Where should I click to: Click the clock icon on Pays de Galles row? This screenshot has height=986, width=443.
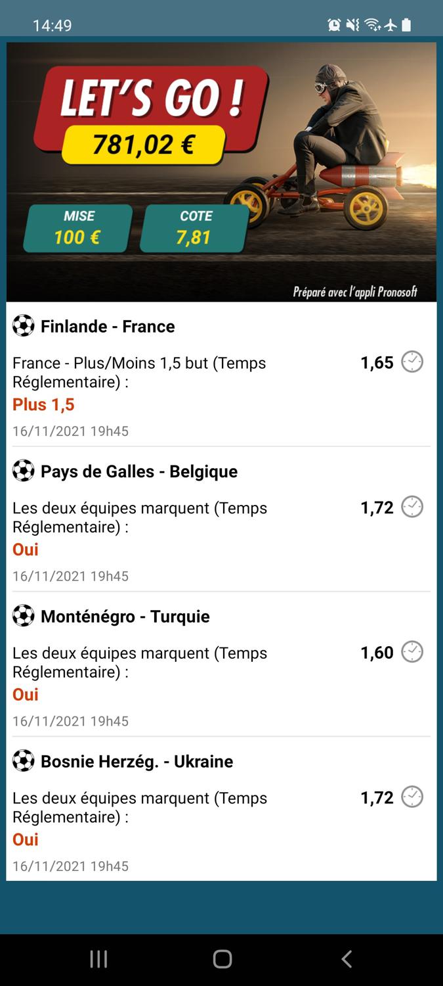412,507
